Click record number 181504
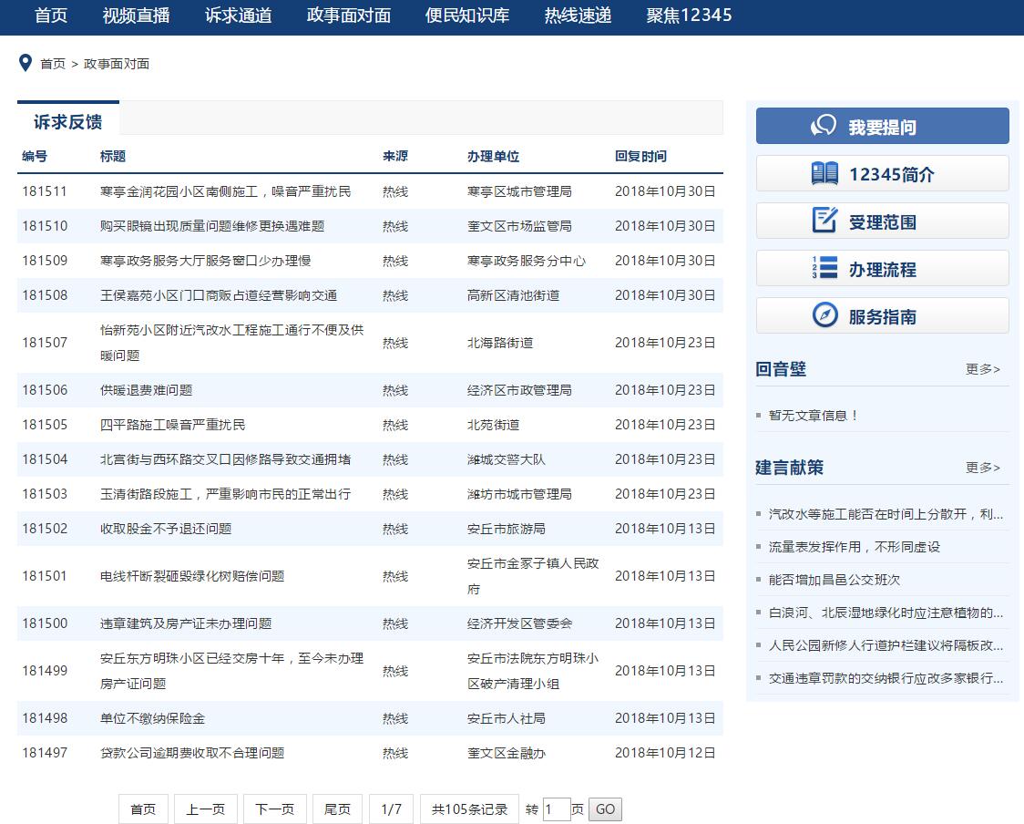The height and width of the screenshot is (824, 1024). coord(45,459)
